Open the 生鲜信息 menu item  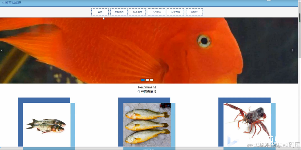tap(119, 12)
